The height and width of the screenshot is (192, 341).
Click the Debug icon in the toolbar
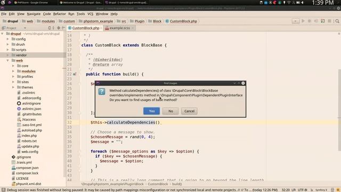pyautogui.click(x=310, y=21)
